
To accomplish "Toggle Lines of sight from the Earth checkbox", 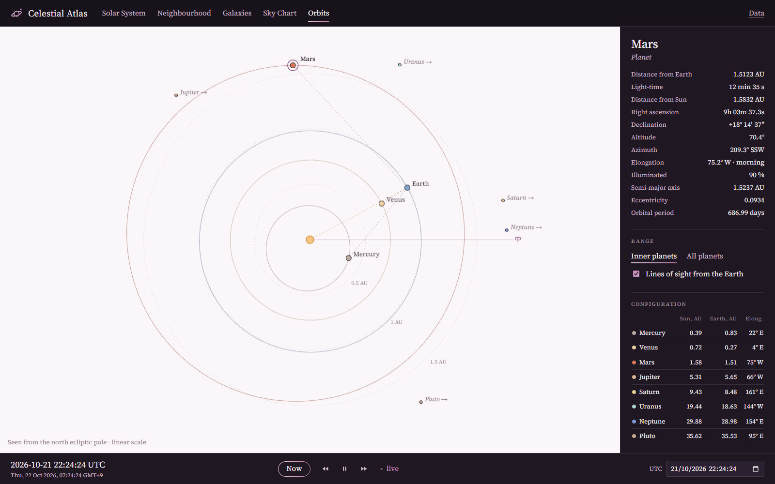I will click(636, 274).
